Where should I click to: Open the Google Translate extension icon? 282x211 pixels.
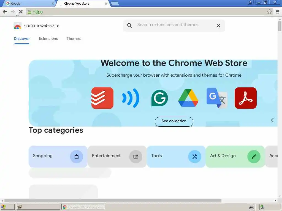pos(217,98)
